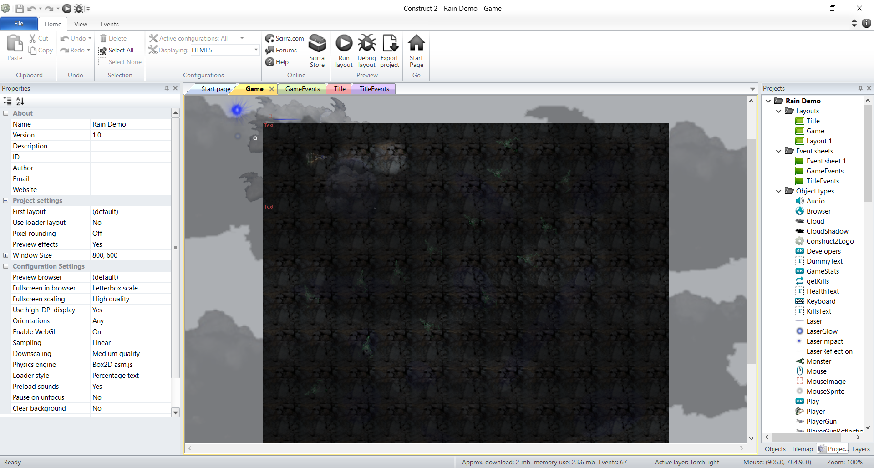
Task: Click the Debug layout bug icon
Action: coord(366,43)
